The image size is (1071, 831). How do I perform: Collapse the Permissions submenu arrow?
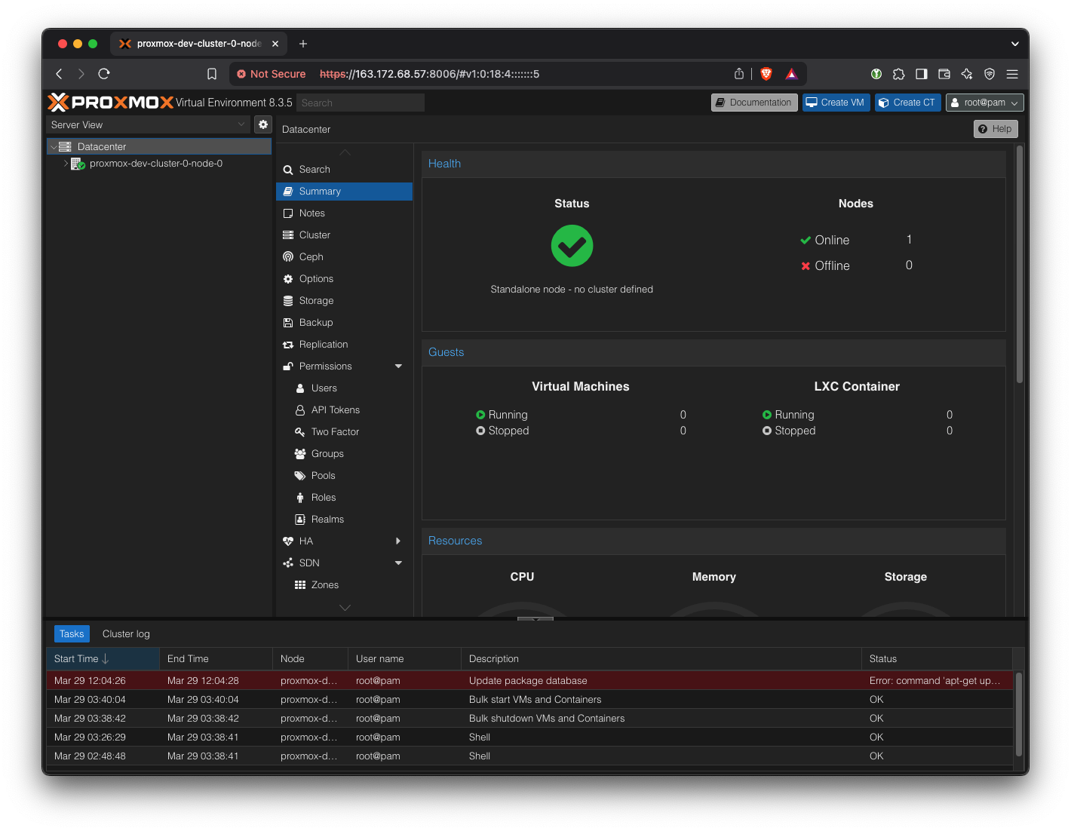tap(398, 366)
